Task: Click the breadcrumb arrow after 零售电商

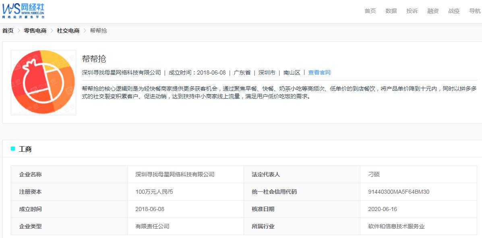Action: [52, 30]
